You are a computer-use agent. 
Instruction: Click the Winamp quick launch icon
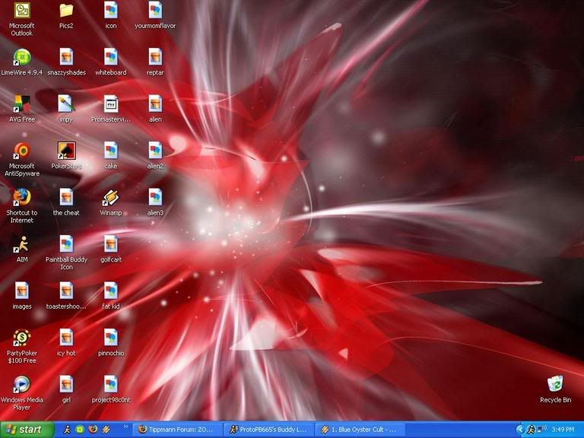click(x=106, y=430)
